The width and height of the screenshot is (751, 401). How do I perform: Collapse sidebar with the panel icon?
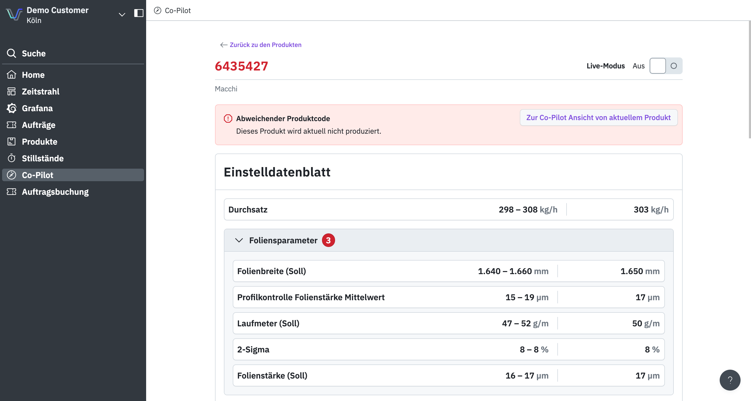[139, 13]
